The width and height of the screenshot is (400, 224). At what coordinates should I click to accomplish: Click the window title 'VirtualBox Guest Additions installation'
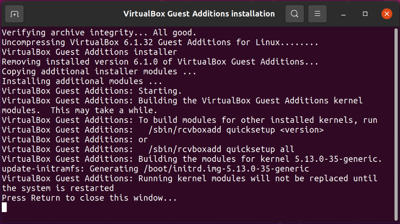(x=199, y=14)
